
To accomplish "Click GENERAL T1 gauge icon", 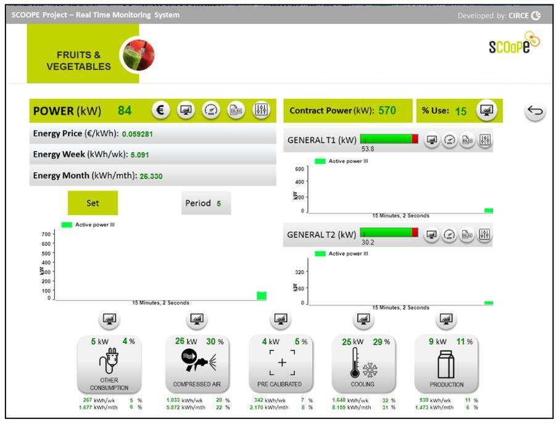I will [449, 140].
